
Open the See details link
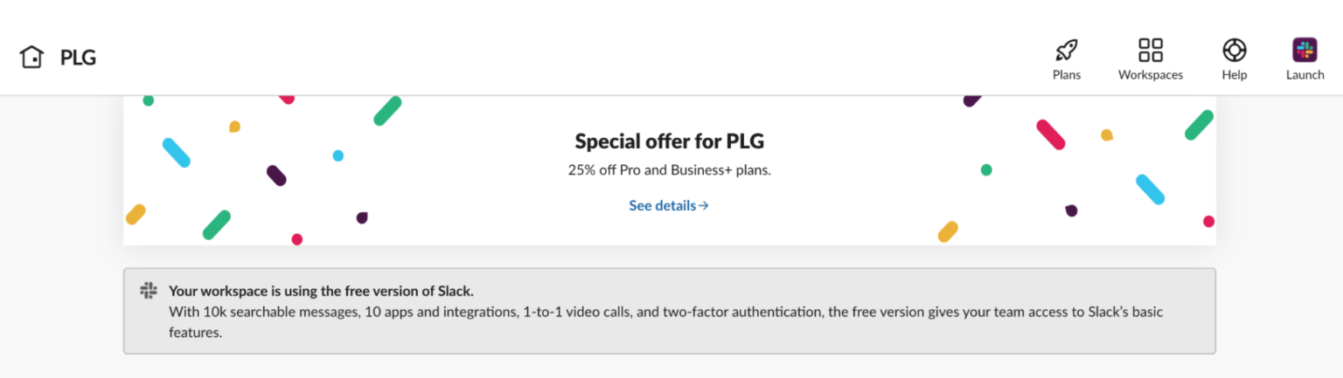pyautogui.click(x=662, y=206)
